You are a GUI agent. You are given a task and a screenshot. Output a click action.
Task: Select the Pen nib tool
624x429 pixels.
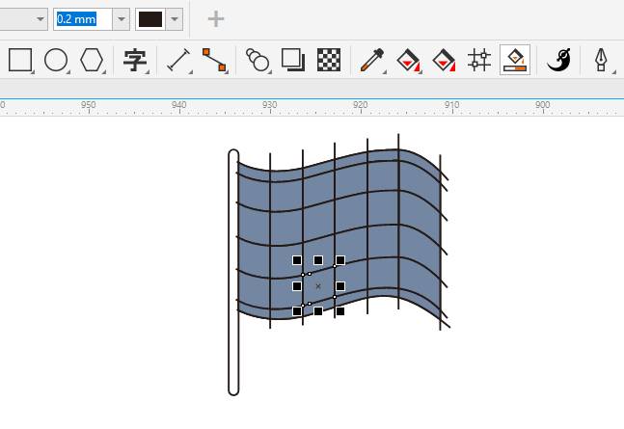pyautogui.click(x=601, y=60)
